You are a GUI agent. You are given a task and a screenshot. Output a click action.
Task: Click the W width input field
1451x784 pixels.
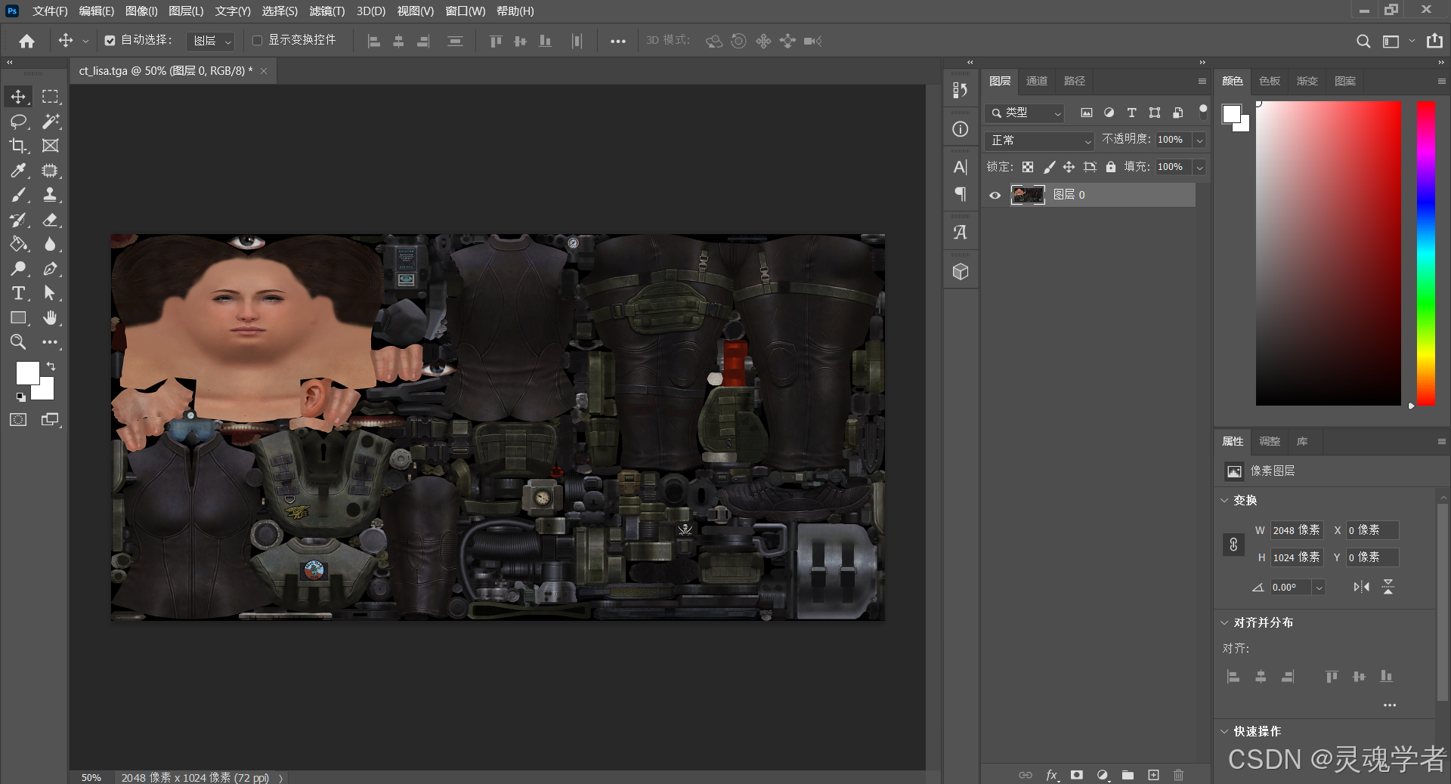point(1295,530)
